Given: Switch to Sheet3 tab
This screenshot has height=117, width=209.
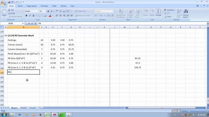Looking at the screenshot, I should coord(33,108).
